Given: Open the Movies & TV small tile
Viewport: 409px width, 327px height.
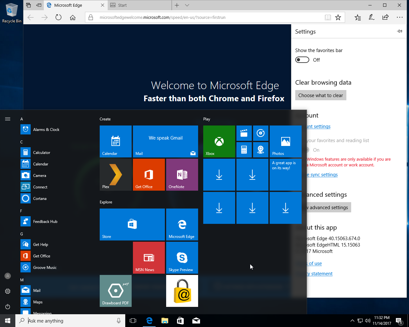Looking at the screenshot, I should click(x=244, y=133).
